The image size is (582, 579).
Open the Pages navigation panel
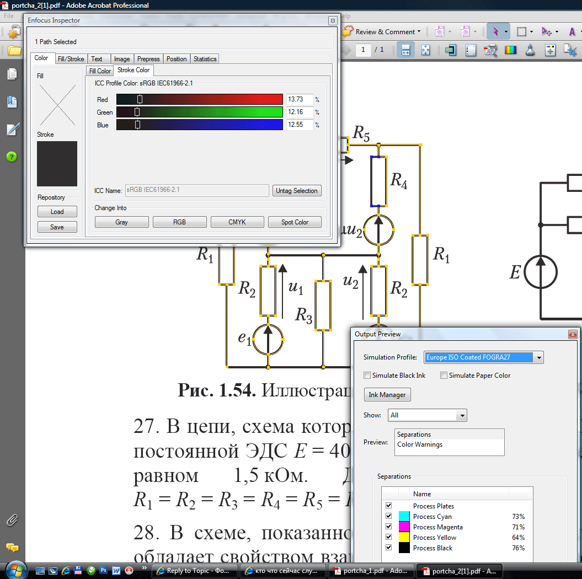pos(12,74)
